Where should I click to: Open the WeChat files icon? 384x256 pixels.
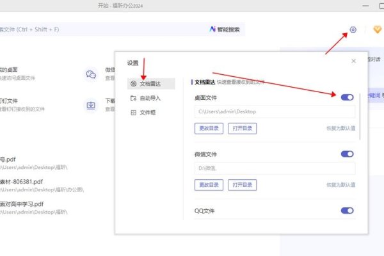click(91, 74)
